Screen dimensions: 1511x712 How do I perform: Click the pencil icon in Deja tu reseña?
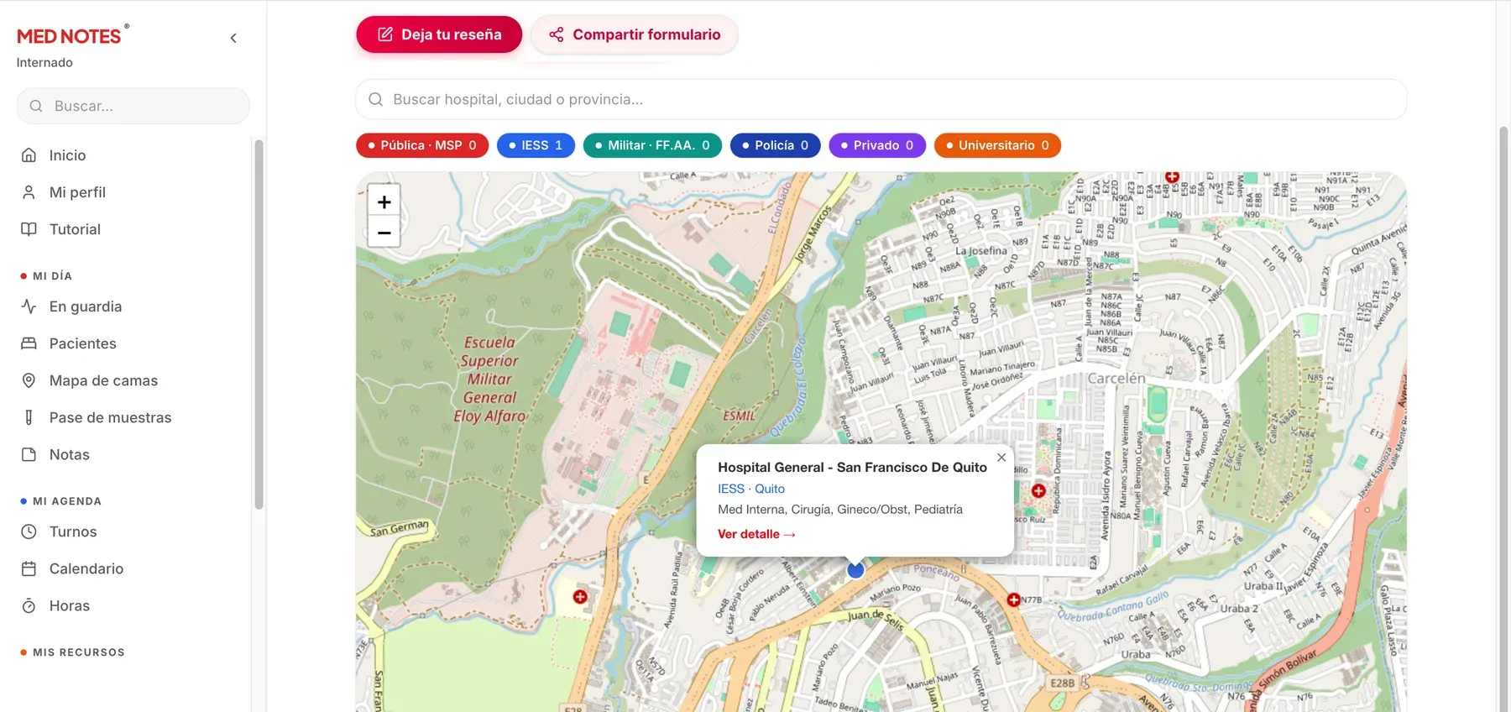pyautogui.click(x=385, y=34)
